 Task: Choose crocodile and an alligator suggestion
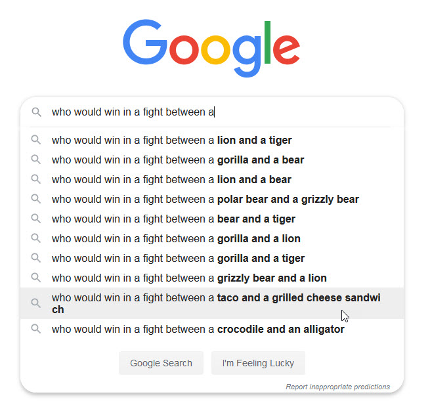tap(198, 329)
